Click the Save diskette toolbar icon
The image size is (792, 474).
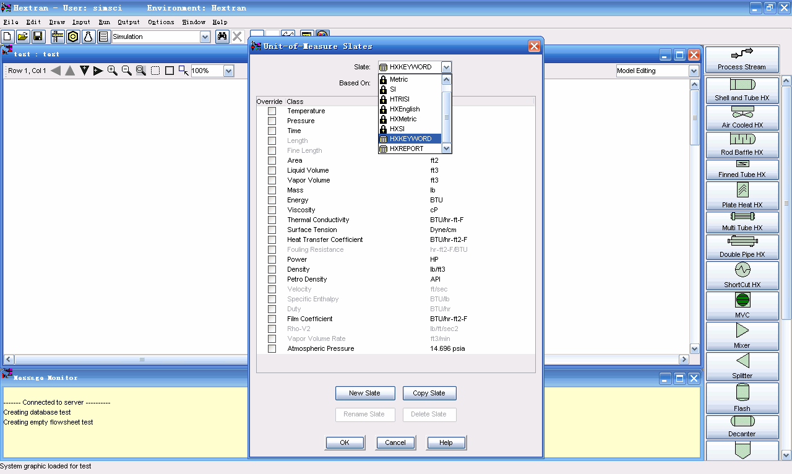(38, 37)
